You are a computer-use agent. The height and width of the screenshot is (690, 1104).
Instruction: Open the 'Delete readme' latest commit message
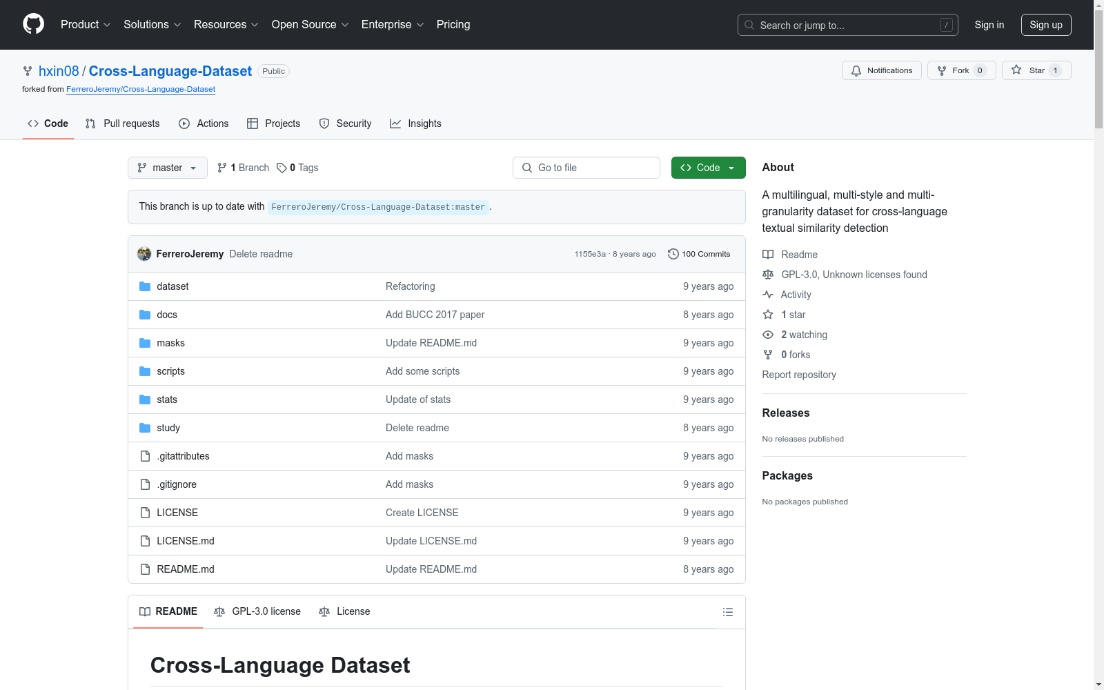[x=261, y=254]
